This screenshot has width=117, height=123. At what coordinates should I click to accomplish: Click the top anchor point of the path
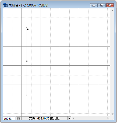point(27,27)
